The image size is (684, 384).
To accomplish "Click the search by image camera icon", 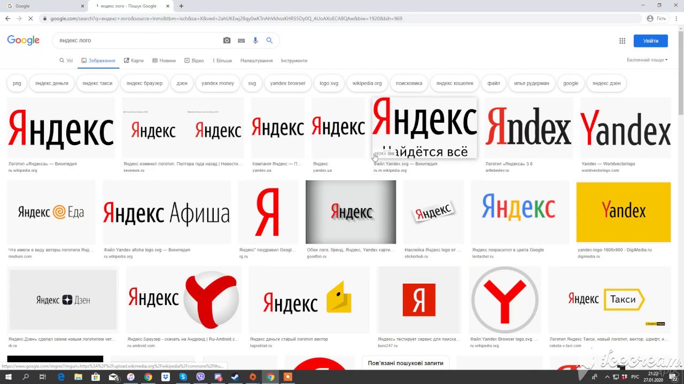I will click(x=227, y=41).
